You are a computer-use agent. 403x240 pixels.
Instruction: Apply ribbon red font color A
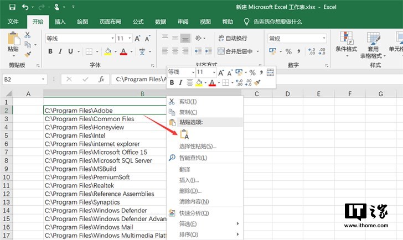click(x=123, y=51)
